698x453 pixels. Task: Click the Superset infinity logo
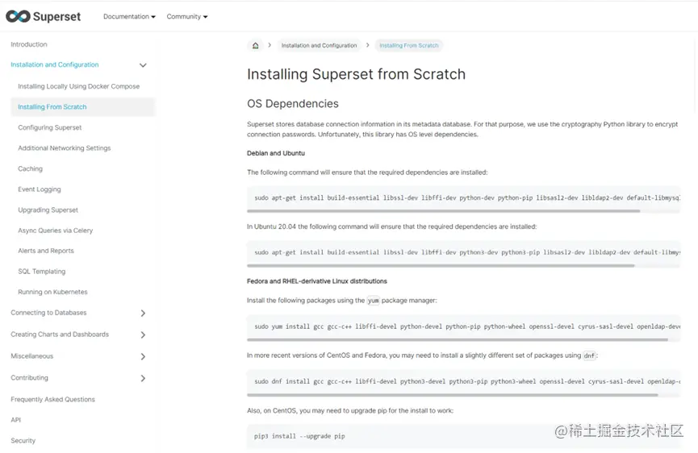[18, 16]
